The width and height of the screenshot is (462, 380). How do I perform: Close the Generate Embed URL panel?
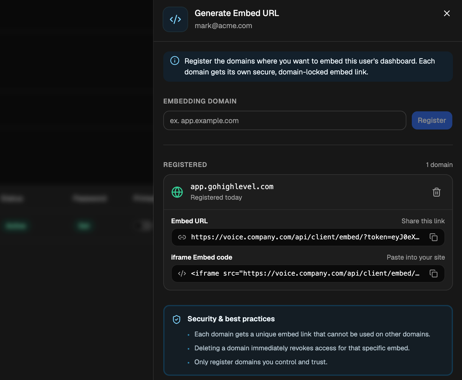447,13
